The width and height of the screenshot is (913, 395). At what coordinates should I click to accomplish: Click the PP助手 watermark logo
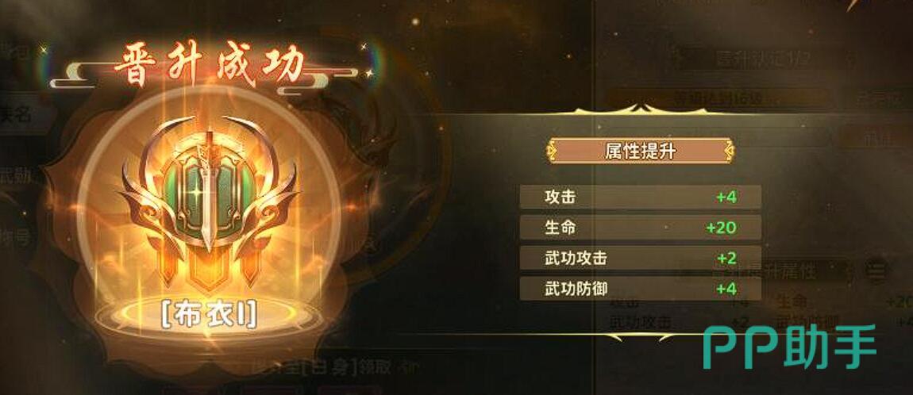tap(790, 347)
